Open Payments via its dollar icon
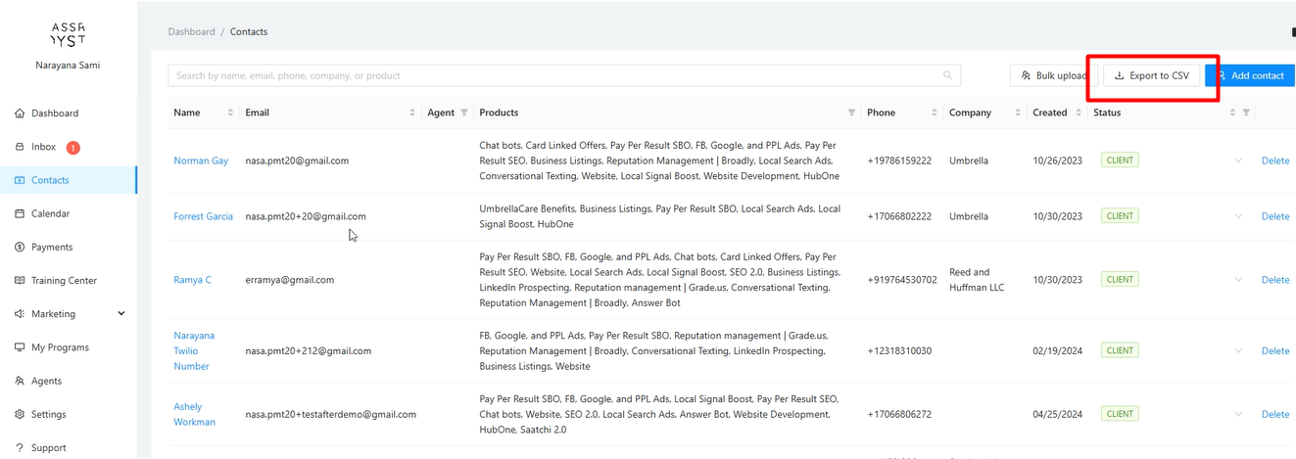The width and height of the screenshot is (1296, 459). [21, 248]
